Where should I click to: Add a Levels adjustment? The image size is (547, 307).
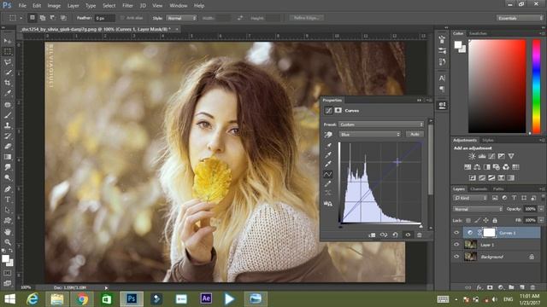click(x=482, y=156)
